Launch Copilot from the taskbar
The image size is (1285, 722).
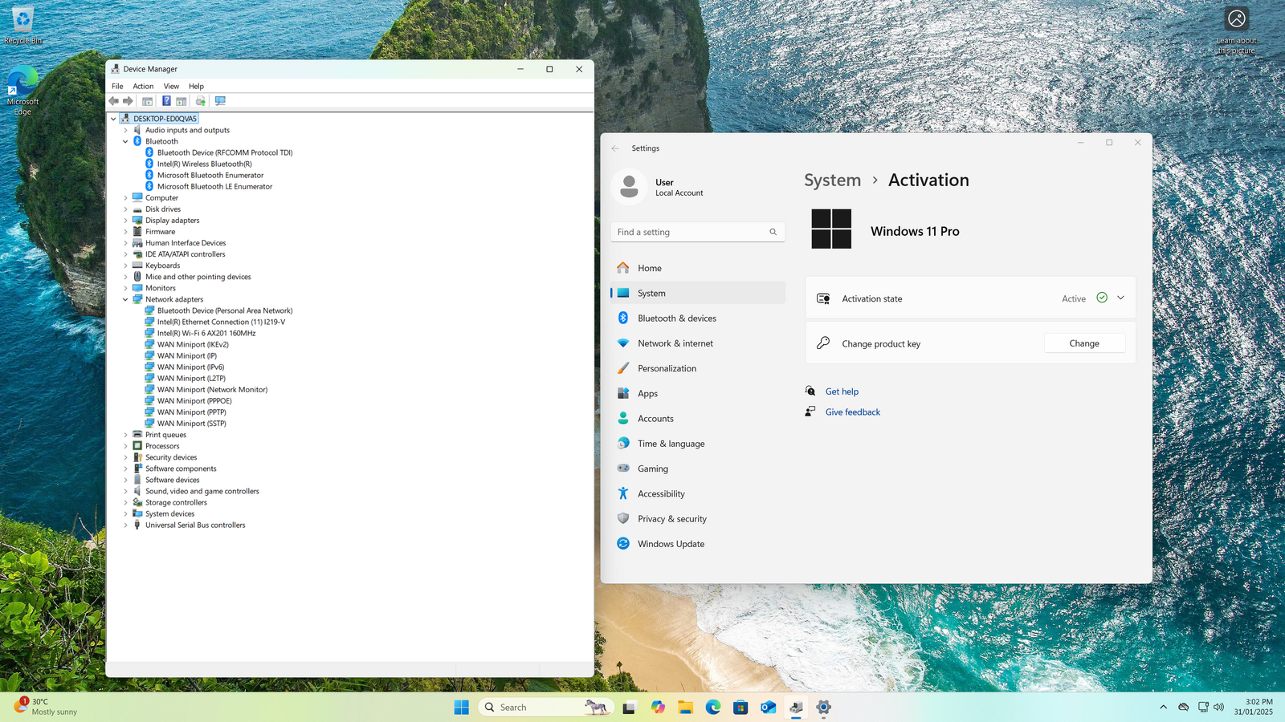[659, 708]
